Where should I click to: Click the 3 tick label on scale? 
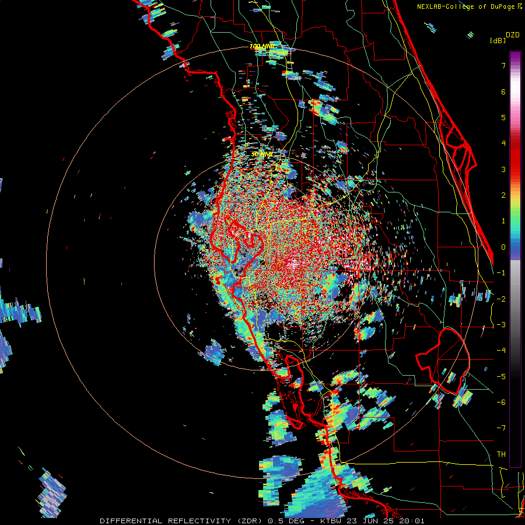point(503,169)
